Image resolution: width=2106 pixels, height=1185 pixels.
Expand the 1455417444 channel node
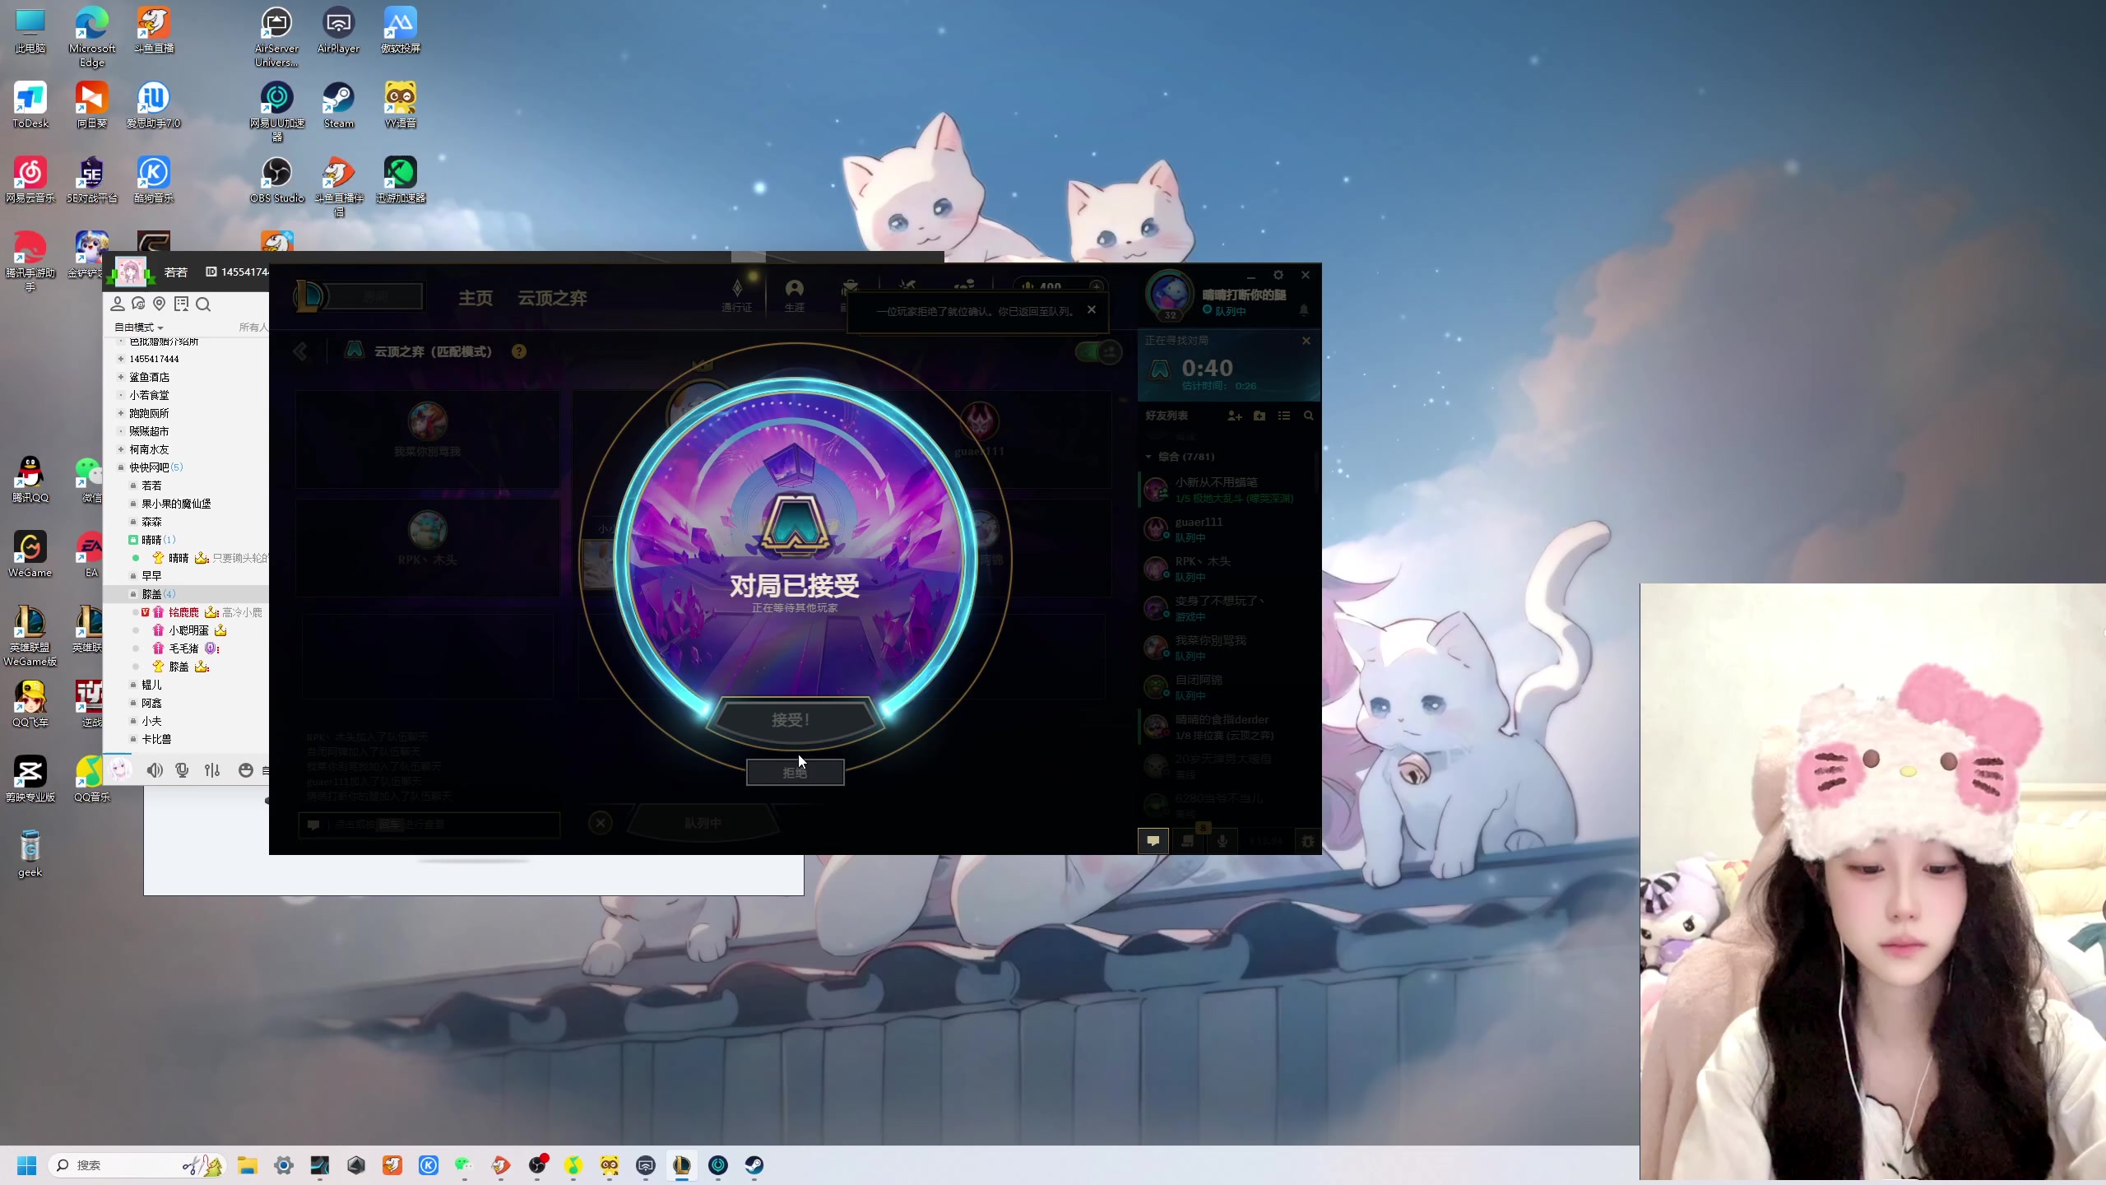[121, 359]
